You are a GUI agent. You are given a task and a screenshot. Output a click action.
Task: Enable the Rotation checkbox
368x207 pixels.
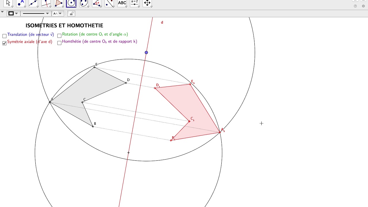pyautogui.click(x=59, y=36)
